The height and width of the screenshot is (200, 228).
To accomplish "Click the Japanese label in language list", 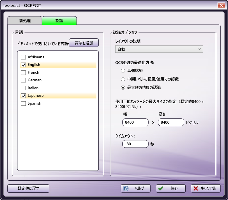I will (x=36, y=96).
